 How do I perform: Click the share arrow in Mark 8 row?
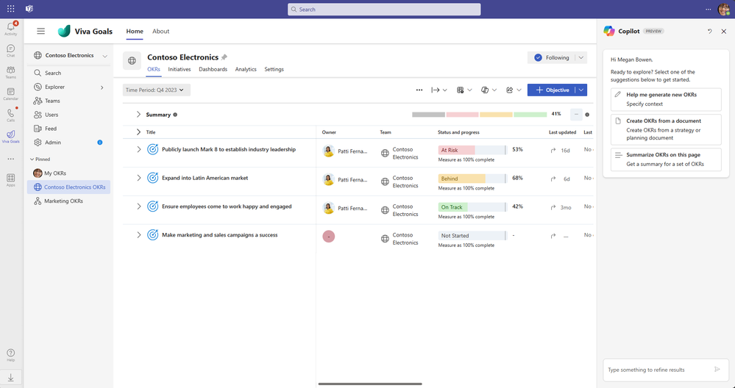point(553,150)
